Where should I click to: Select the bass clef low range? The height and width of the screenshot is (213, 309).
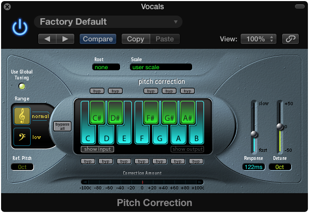tap(22, 137)
